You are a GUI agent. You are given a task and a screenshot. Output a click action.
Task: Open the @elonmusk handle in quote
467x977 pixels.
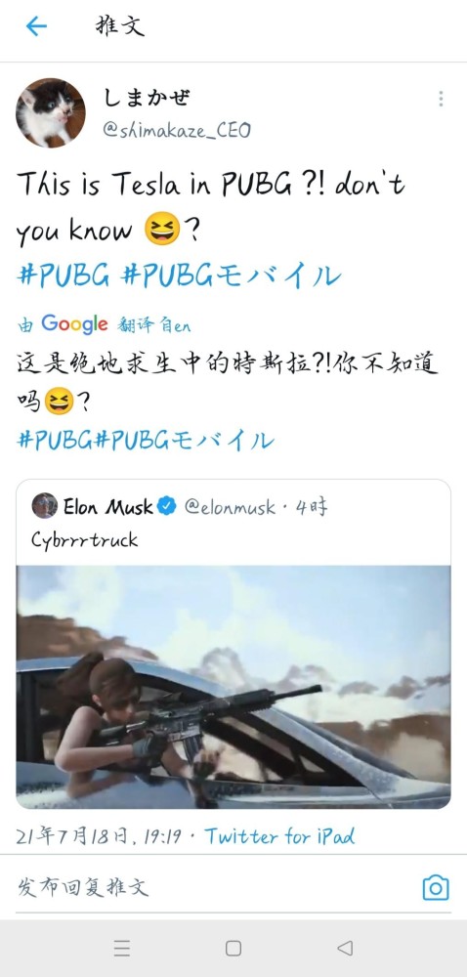(x=230, y=507)
